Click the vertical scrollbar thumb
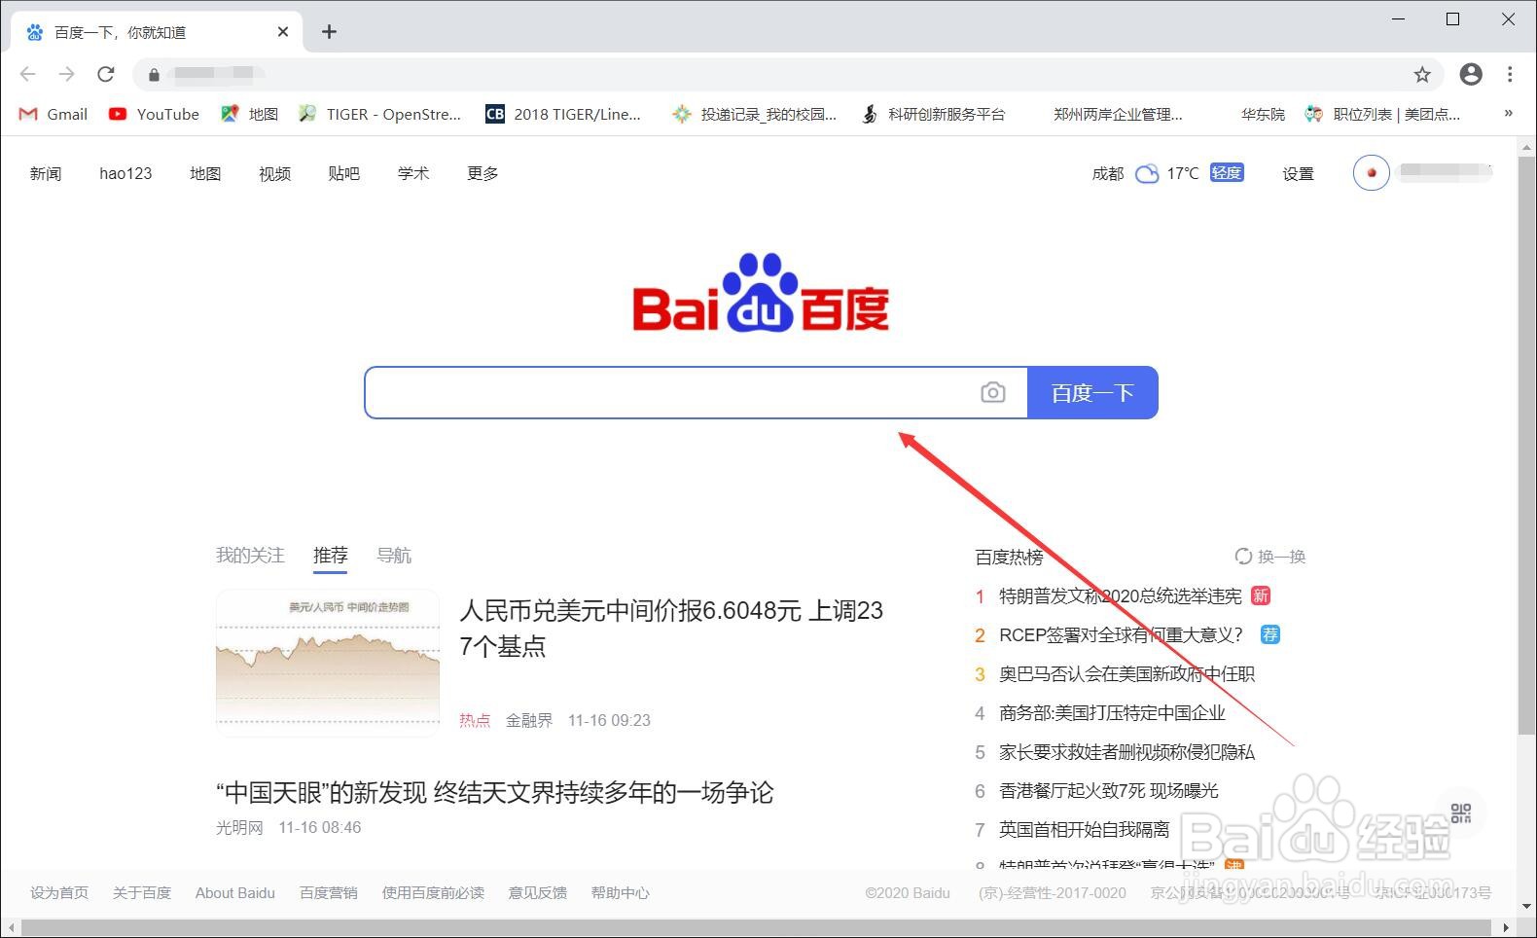This screenshot has width=1537, height=938. pyautogui.click(x=1526, y=444)
